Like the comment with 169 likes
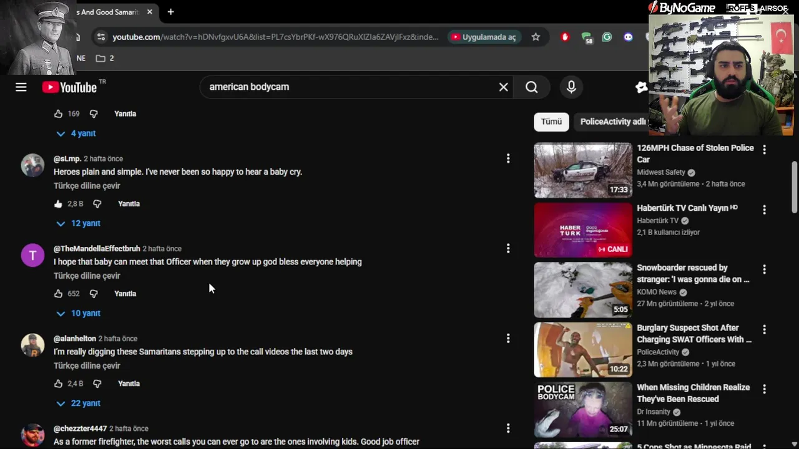Screen dimensions: 799x449 pyautogui.click(x=58, y=114)
